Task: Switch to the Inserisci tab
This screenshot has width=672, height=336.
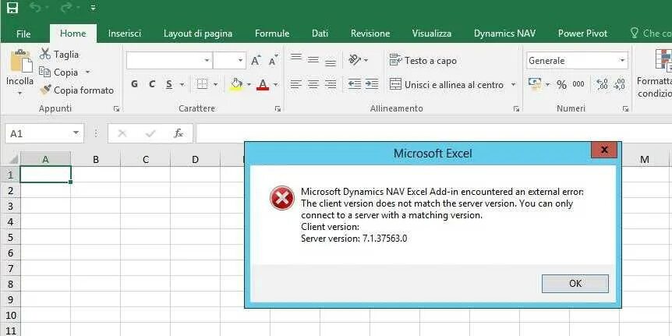Action: click(x=124, y=34)
